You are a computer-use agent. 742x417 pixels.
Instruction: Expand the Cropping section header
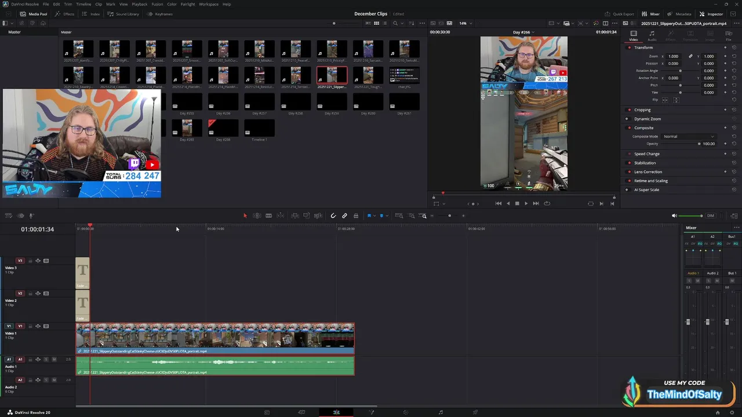click(x=642, y=109)
